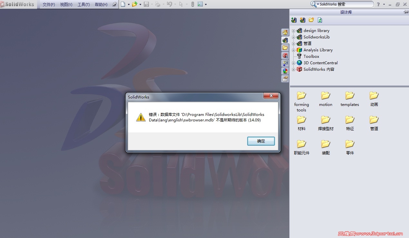
Task: Click the Select cursor tool icon
Action: click(x=181, y=4)
